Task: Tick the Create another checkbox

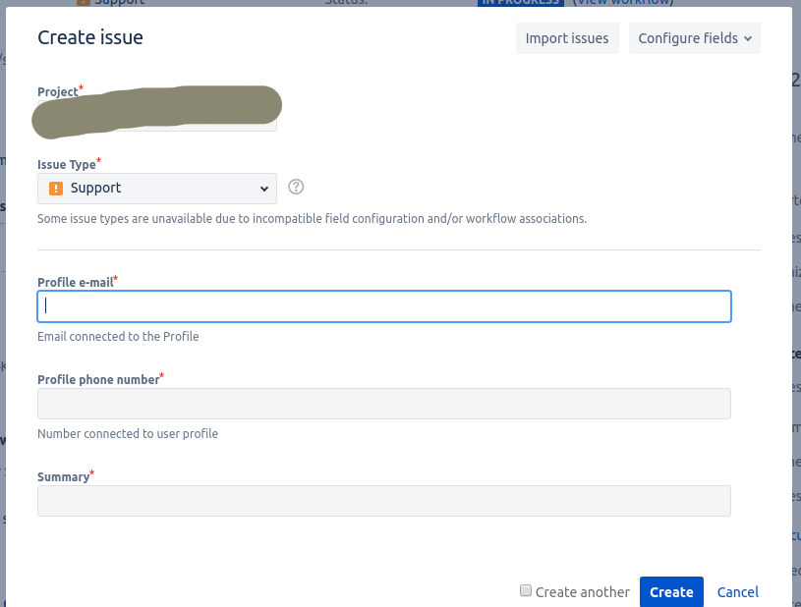Action: (x=526, y=590)
